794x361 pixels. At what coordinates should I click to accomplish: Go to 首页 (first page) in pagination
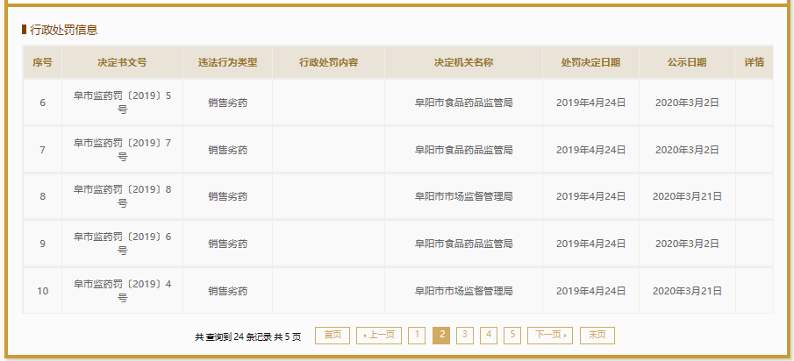(x=332, y=336)
